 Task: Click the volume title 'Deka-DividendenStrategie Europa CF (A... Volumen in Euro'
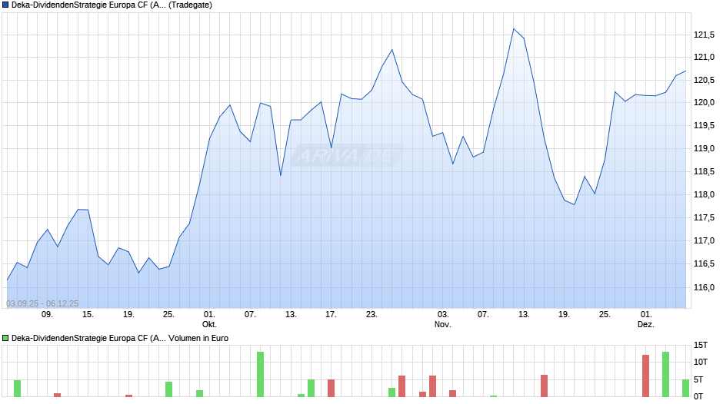120,338
